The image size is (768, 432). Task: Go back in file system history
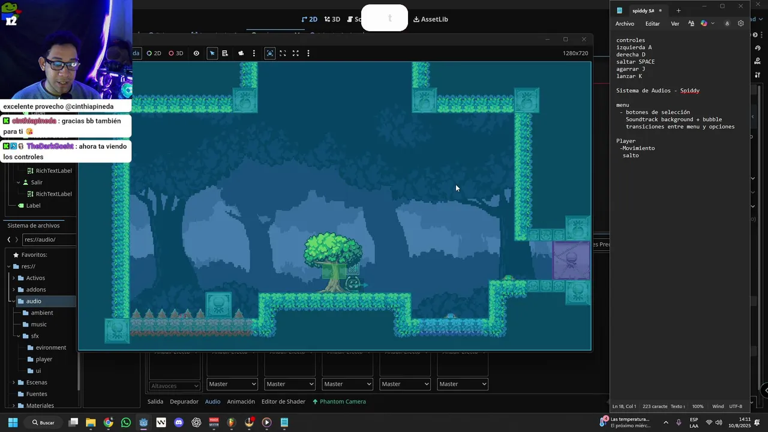click(9, 239)
